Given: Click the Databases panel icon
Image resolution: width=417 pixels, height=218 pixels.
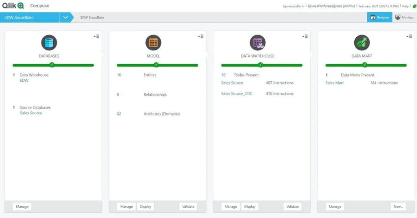Looking at the screenshot, I should pos(49,43).
